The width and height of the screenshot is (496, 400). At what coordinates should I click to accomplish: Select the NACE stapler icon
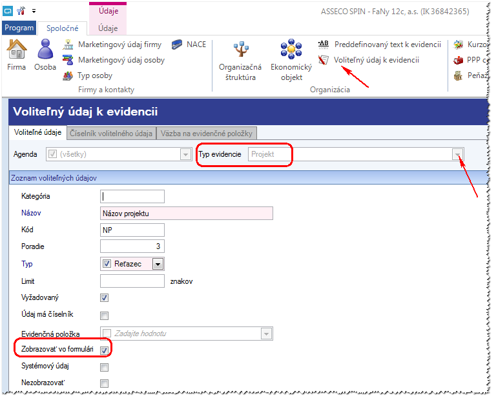click(177, 45)
